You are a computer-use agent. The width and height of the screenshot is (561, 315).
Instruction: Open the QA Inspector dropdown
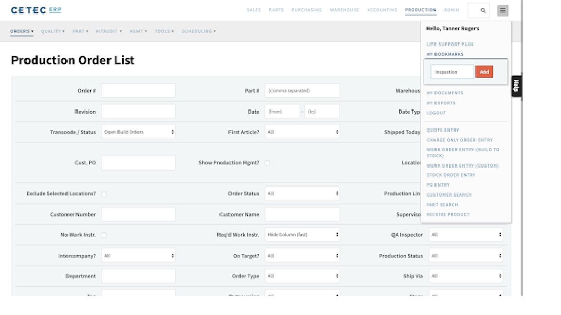click(466, 235)
